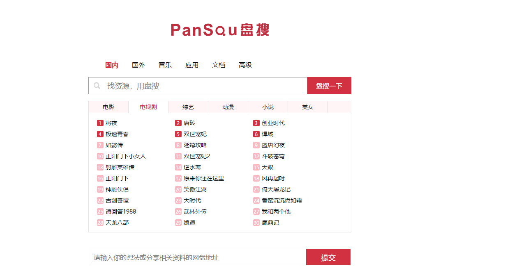Open the 盛唐幻夜 entry
Viewport: 505px width, 273px height.
(273, 145)
